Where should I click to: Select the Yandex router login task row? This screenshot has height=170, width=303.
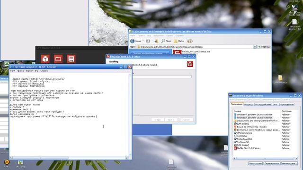(262, 127)
